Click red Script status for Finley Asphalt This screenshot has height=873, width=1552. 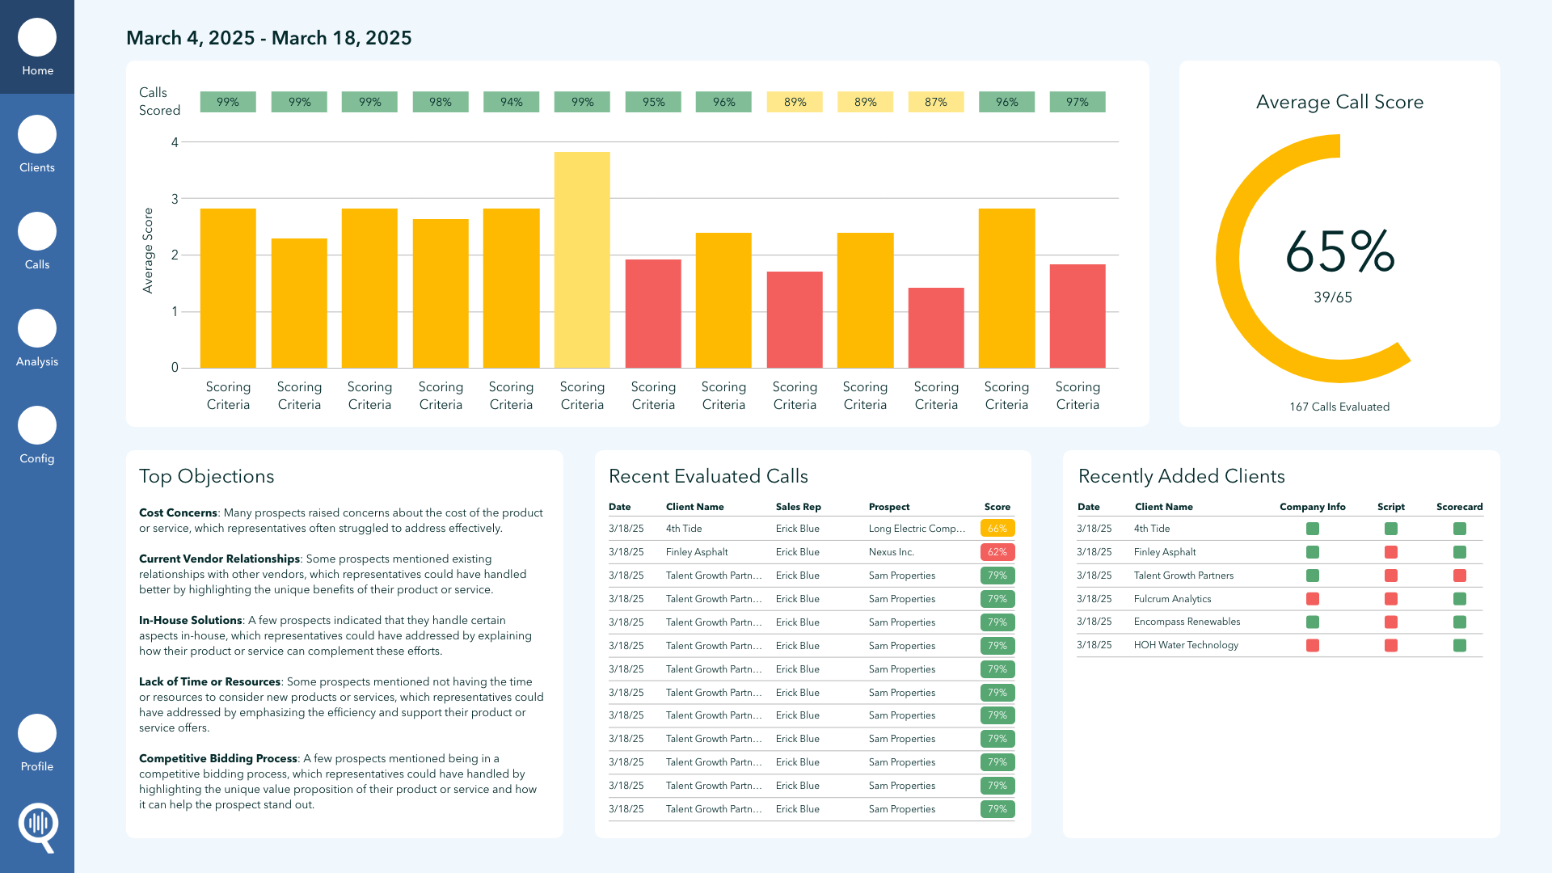coord(1390,552)
